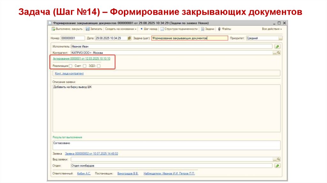
Task: Tick the ЭДО checkbox
Action: point(99,66)
